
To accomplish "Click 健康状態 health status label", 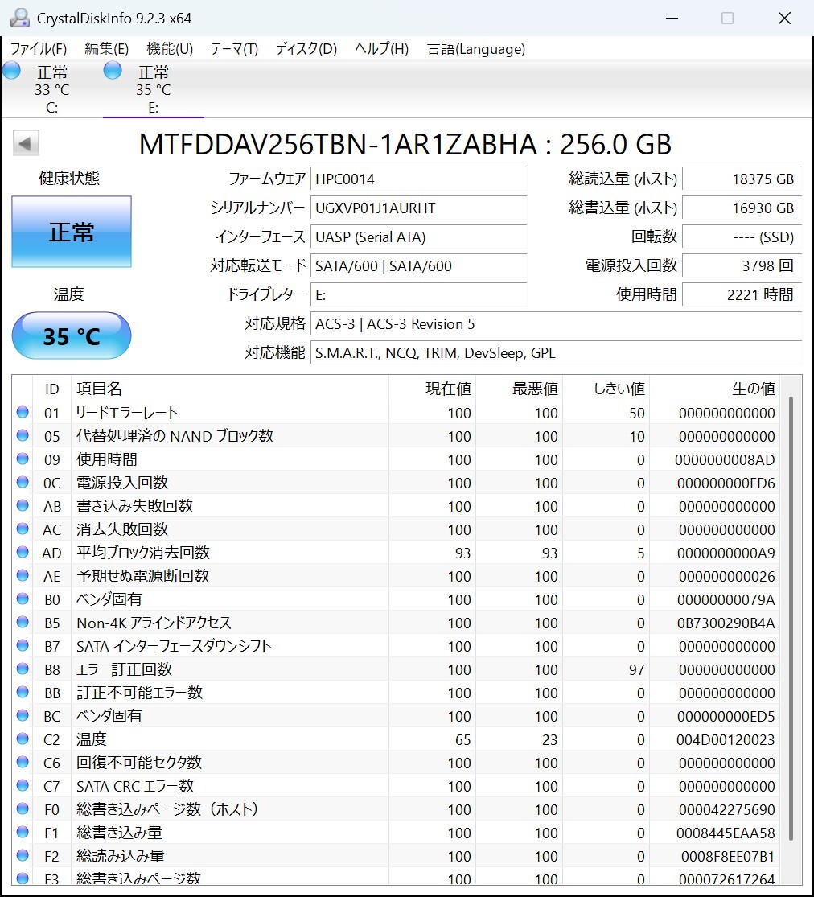I will coord(69,179).
